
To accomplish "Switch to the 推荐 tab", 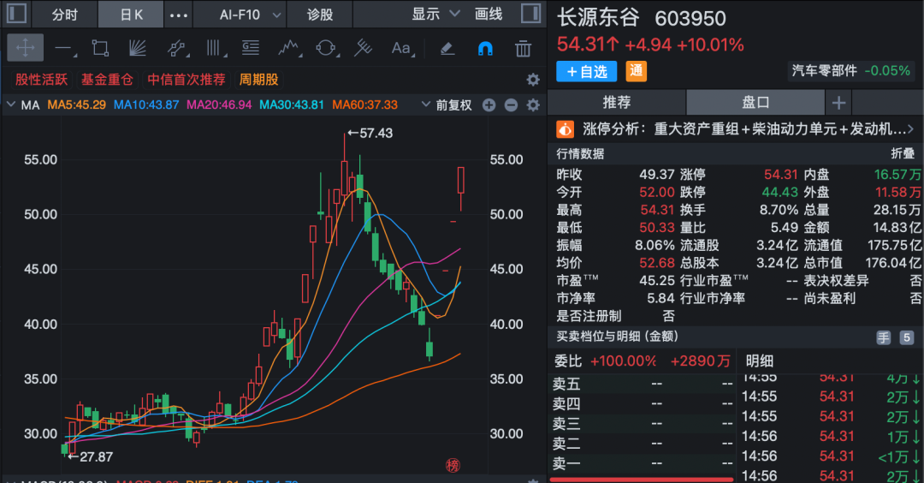I will tap(616, 103).
